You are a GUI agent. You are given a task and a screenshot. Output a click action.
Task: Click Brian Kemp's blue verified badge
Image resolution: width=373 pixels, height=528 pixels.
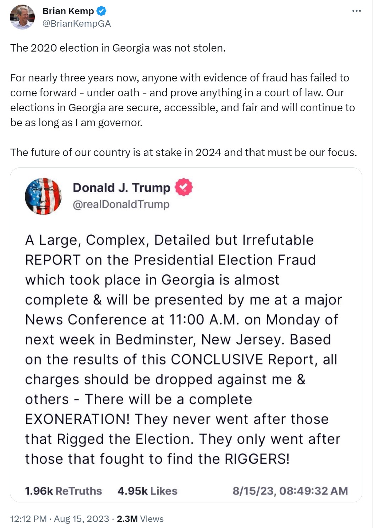[x=102, y=11]
